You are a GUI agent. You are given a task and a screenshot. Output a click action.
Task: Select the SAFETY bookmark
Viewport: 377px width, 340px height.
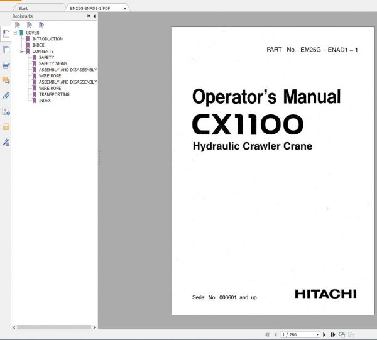(x=46, y=57)
